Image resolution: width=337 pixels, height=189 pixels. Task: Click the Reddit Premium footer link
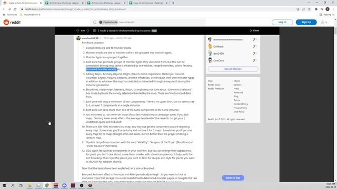pyautogui.click(x=215, y=89)
